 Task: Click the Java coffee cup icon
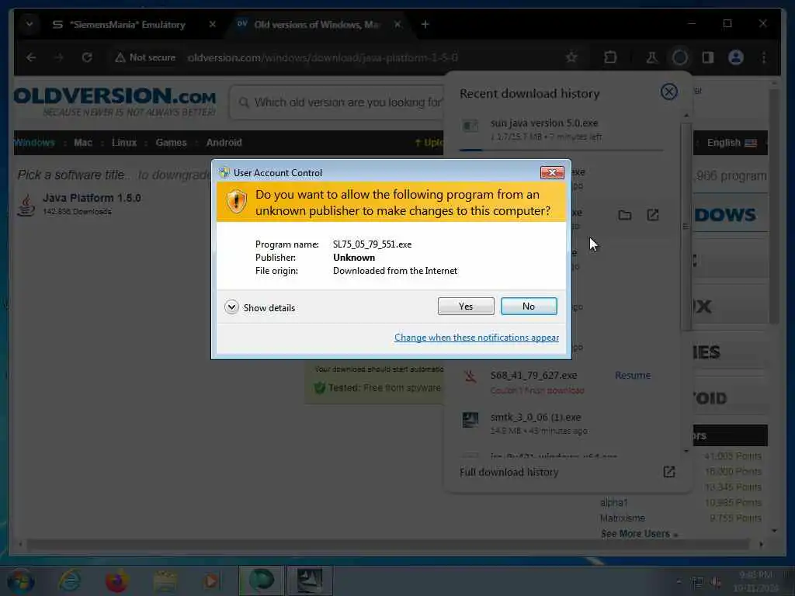(26, 205)
